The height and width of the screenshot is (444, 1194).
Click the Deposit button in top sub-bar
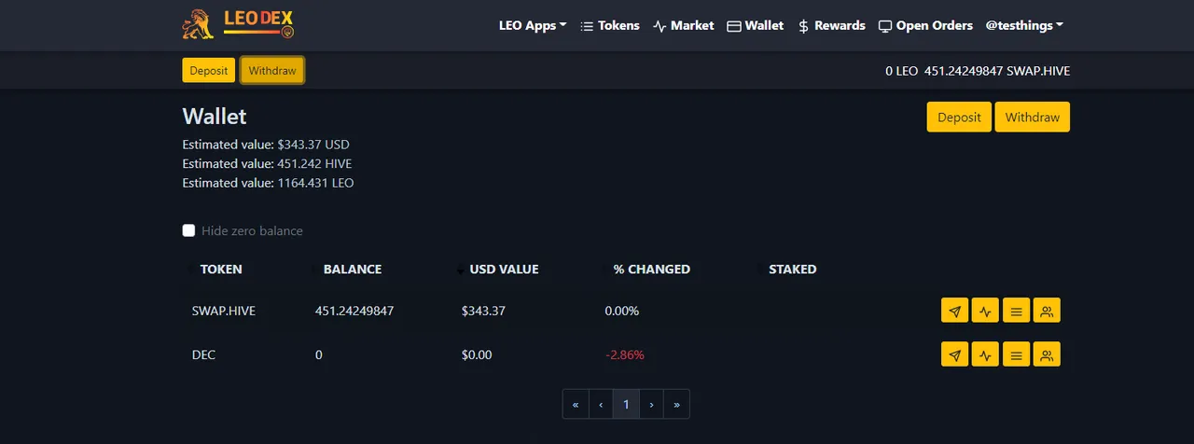pyautogui.click(x=208, y=70)
